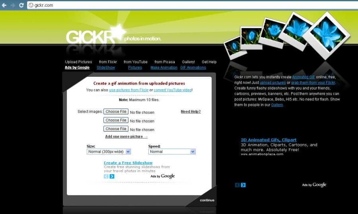The image size is (358, 214).
Task: Click the www.animationplaza.com ad URL
Action: tap(262, 154)
